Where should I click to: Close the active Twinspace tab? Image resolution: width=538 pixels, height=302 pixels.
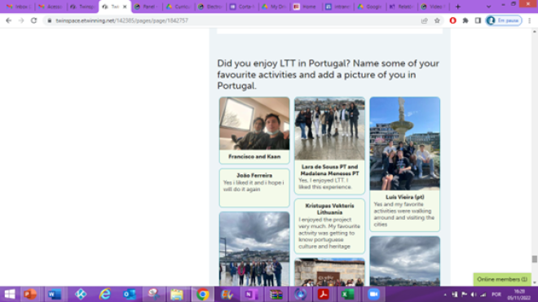[125, 7]
